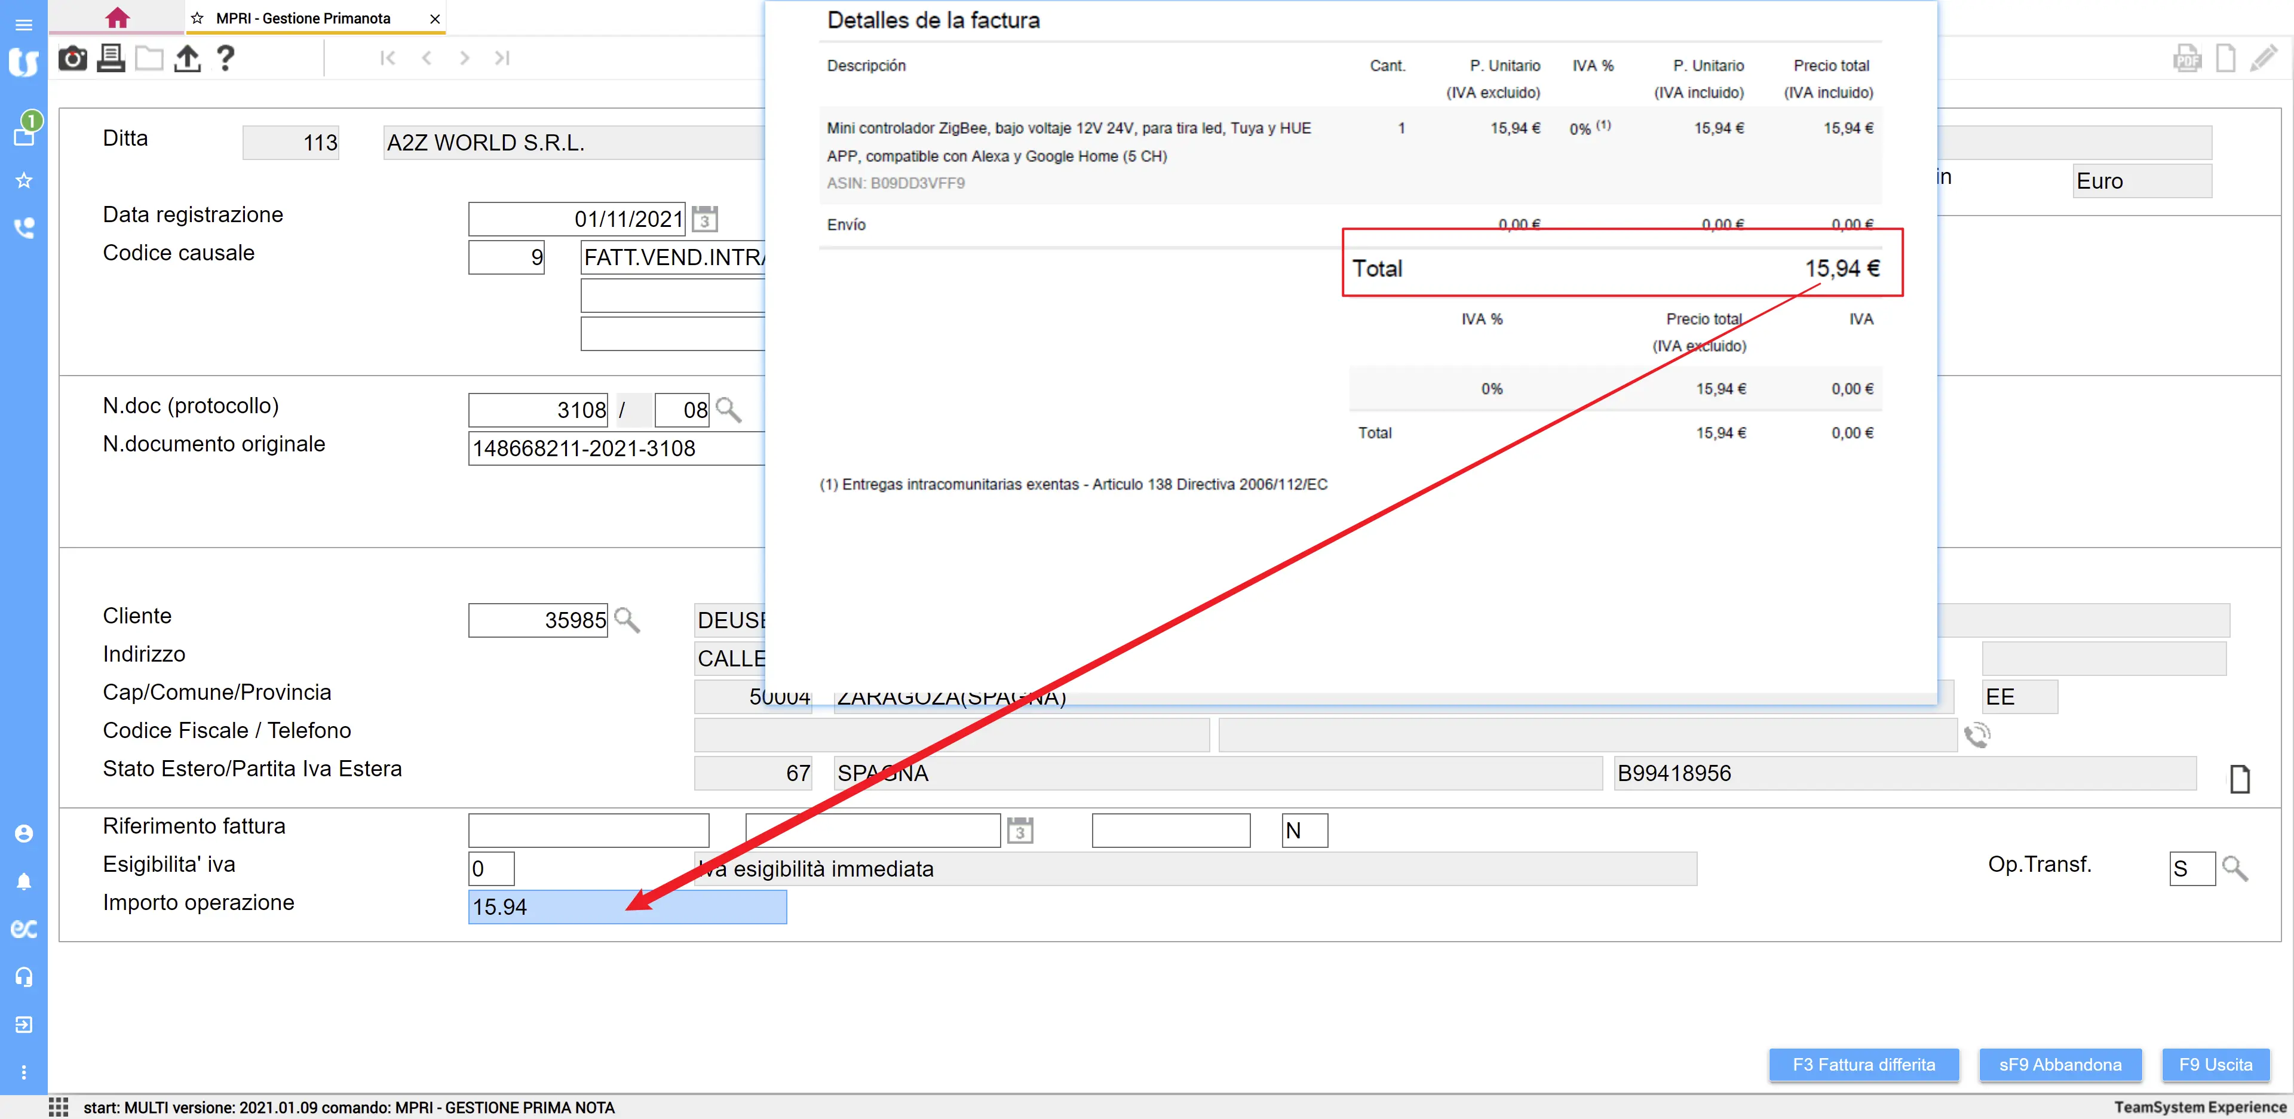Click the F9 Uscita button
The height and width of the screenshot is (1119, 2294).
pyautogui.click(x=2215, y=1065)
